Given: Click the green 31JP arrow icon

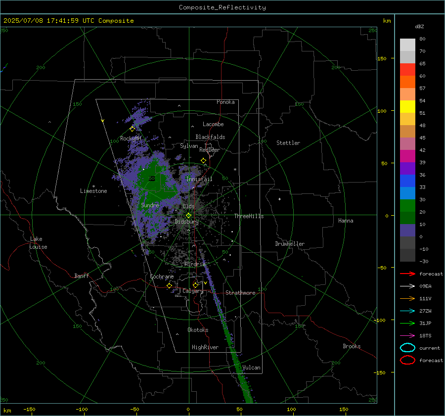Looking at the screenshot, I should (407, 323).
